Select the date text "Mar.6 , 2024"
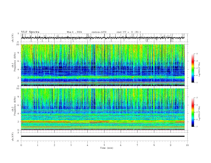 coord(74,32)
